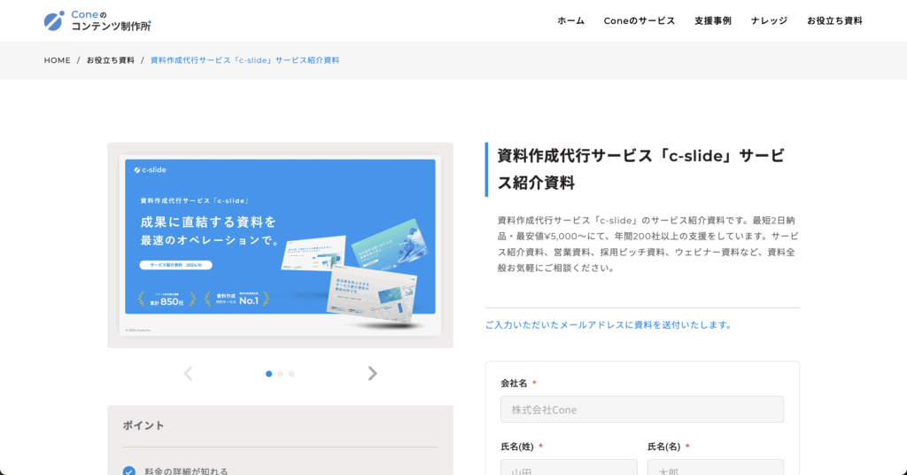This screenshot has width=907, height=475.
Task: Focus the 会社名 input field
Action: 642,409
